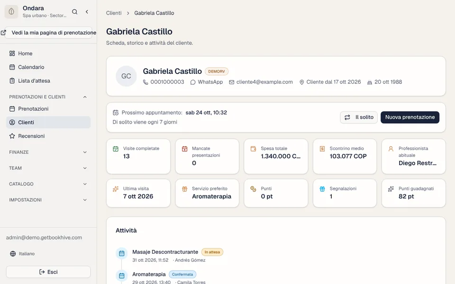Click the Visite completate calendar-check icon
Viewport: 455px width, 284px height.
[116, 149]
